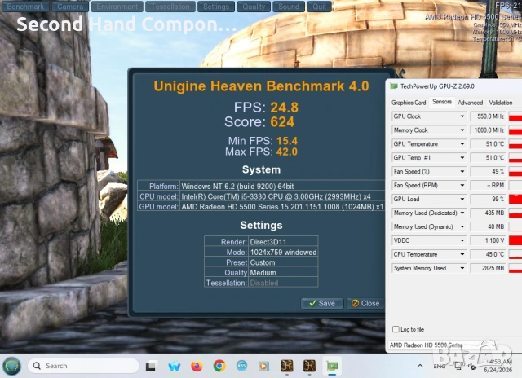Image resolution: width=522 pixels, height=378 pixels.
Task: Click the 45.0 °C CPU temperature value
Action: coord(487,254)
